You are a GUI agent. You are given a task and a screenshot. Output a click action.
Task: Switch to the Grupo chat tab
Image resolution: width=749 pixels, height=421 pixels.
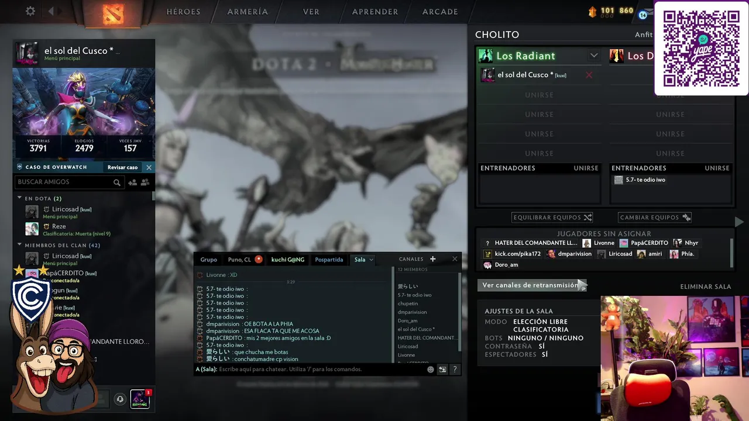[208, 260]
